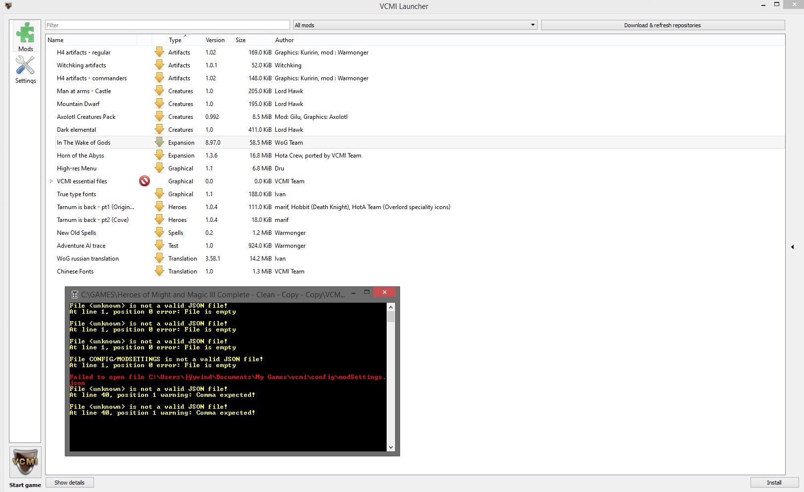
Task: Click the VCMI Start game icon
Action: tap(25, 462)
